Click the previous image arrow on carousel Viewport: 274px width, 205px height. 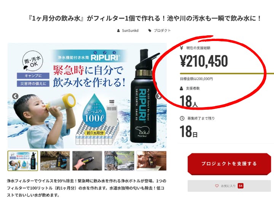pyautogui.click(x=15, y=96)
